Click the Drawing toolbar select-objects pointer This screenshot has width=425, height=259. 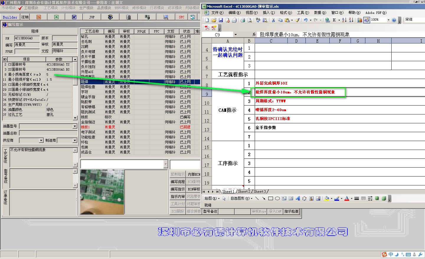coord(224,198)
